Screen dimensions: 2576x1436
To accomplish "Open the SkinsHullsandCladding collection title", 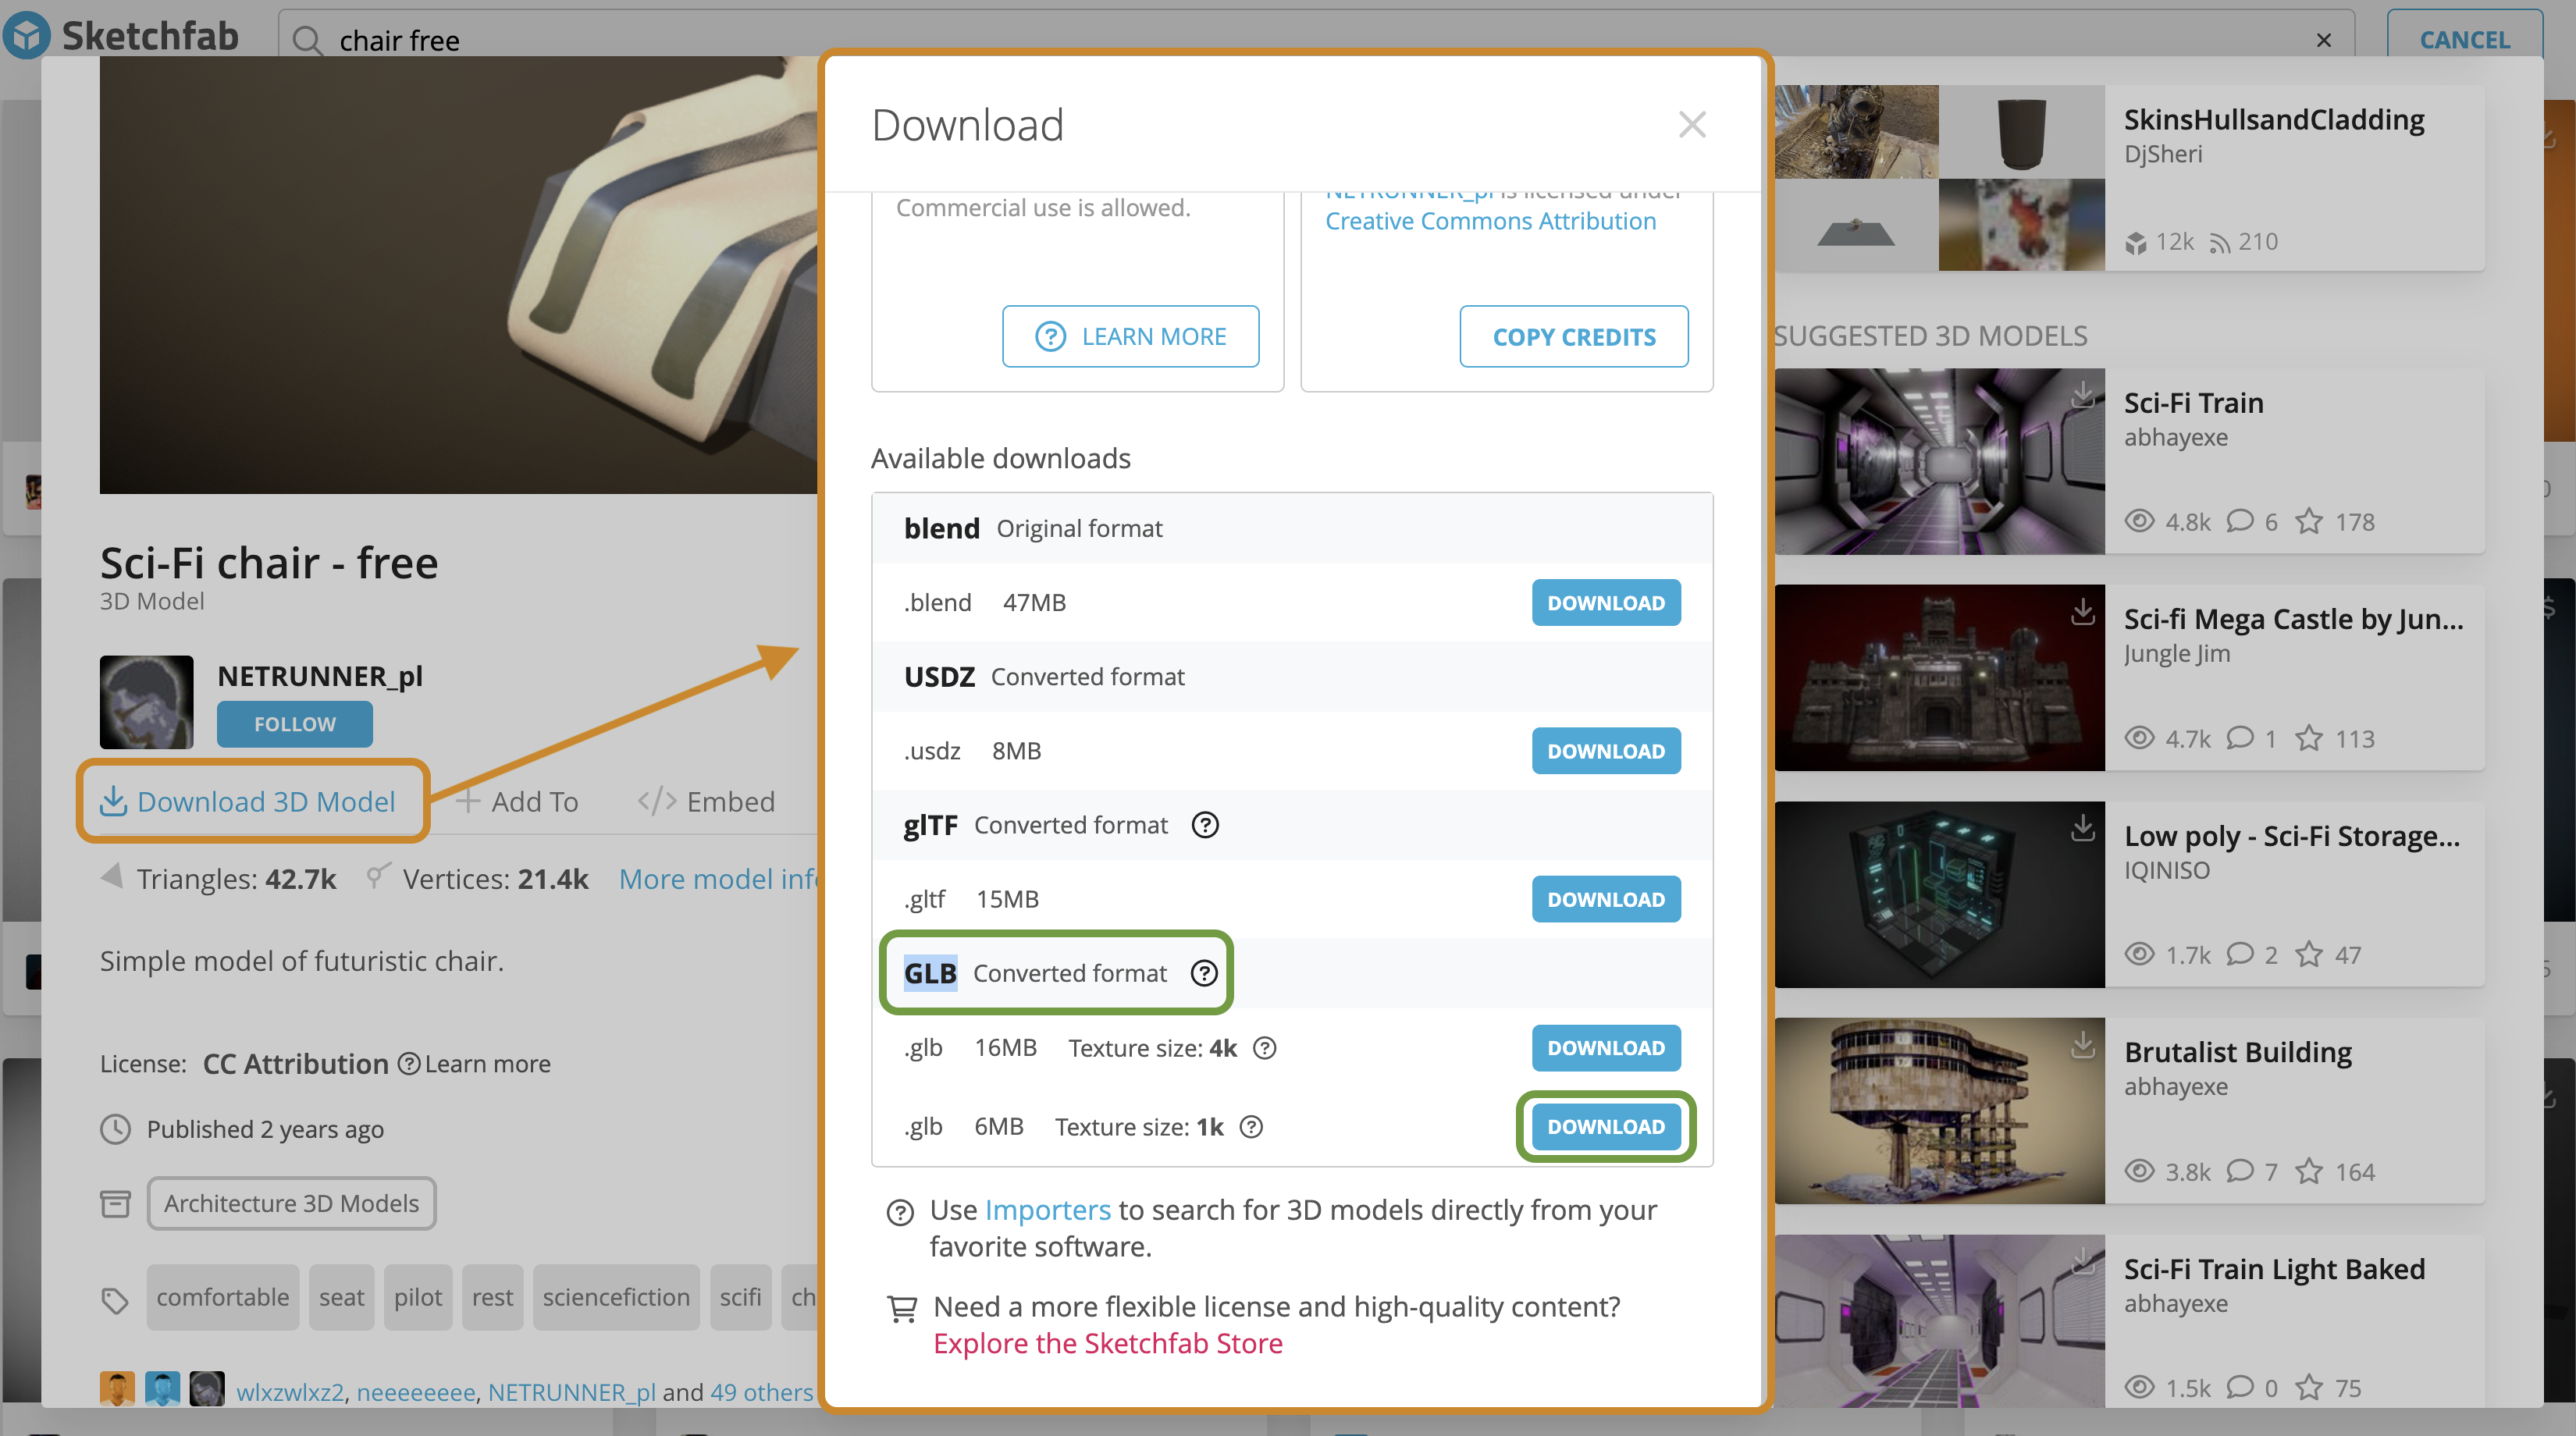I will pyautogui.click(x=2274, y=119).
